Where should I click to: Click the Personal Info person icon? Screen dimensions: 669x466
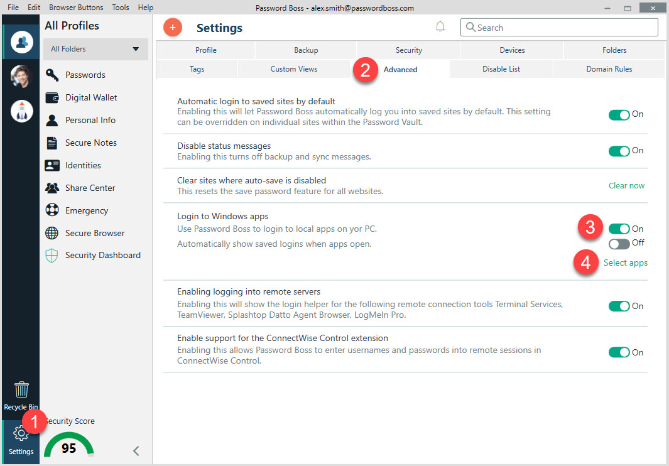pos(52,121)
